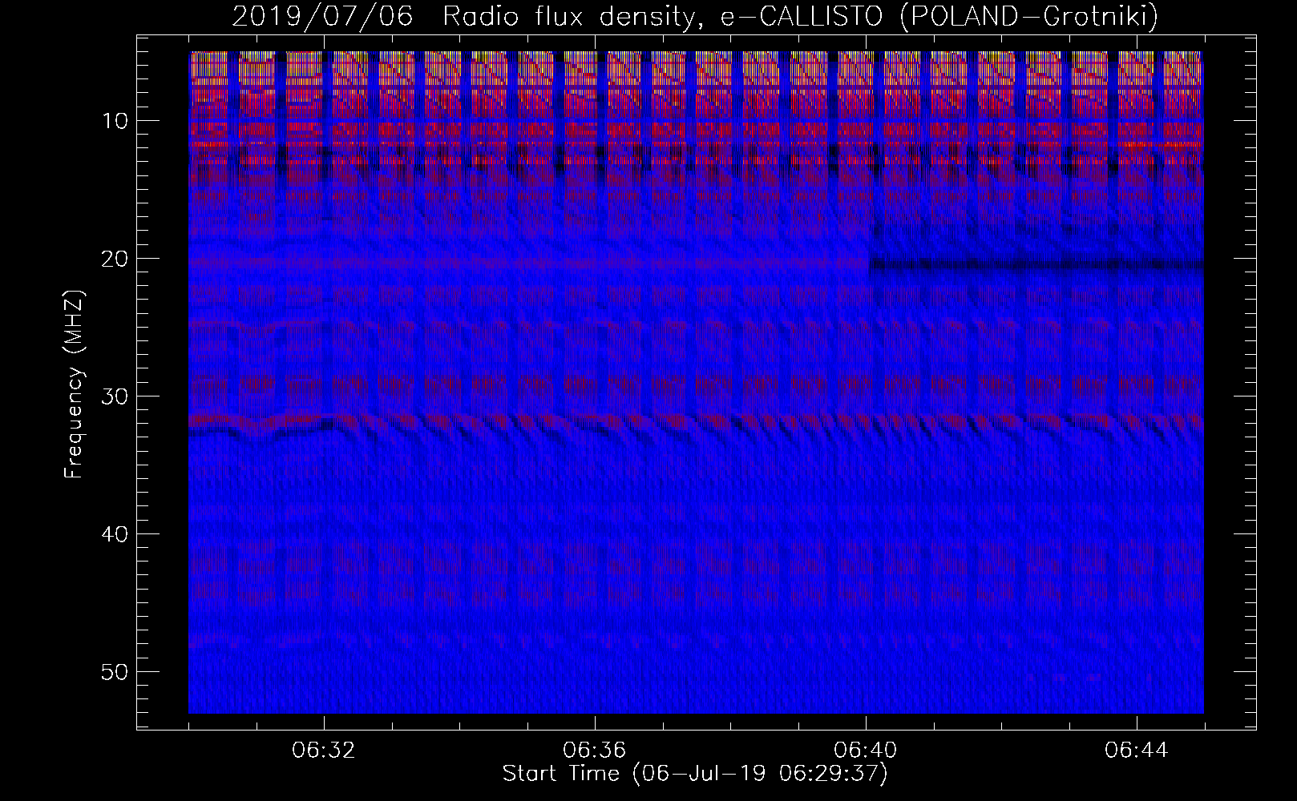Click the 30 MHz frequency tick label

point(115,396)
